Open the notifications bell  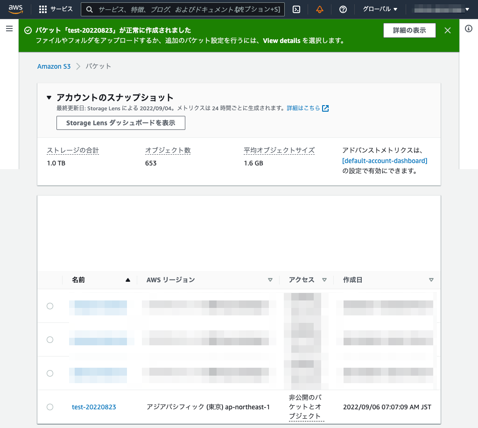pos(319,9)
